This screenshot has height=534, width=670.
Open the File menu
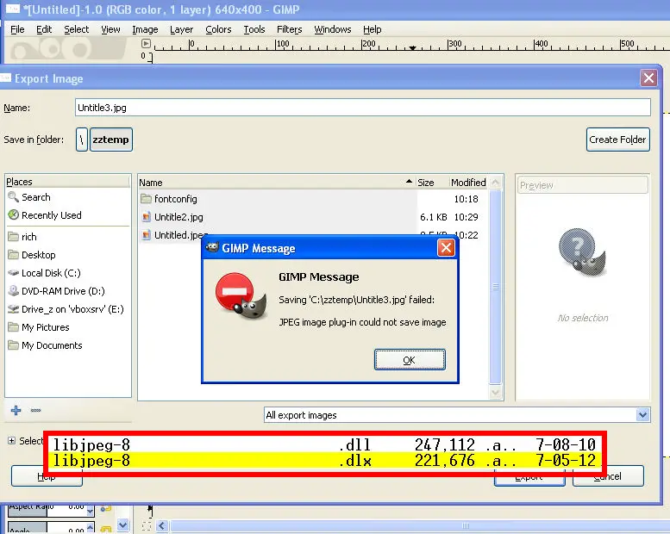(17, 29)
